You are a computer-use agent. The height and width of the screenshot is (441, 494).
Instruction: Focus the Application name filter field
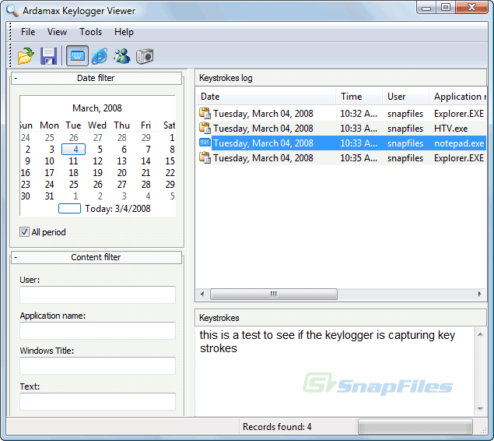97,330
